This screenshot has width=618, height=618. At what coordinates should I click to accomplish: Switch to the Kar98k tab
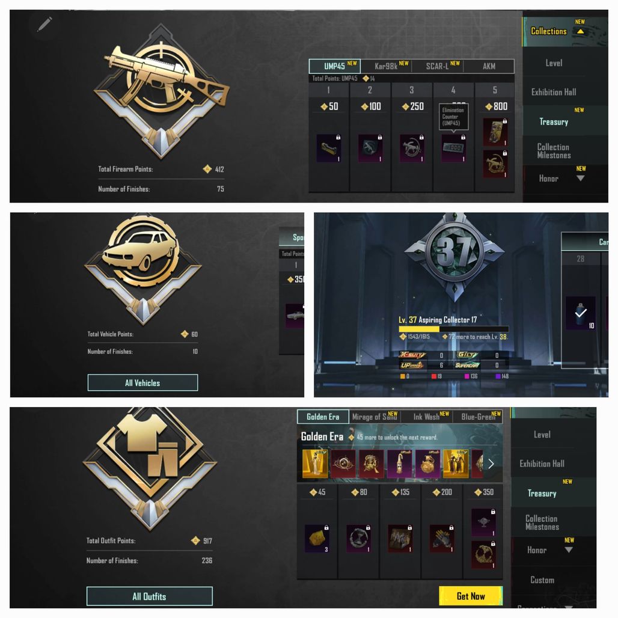pos(386,66)
